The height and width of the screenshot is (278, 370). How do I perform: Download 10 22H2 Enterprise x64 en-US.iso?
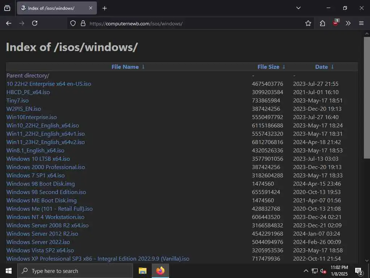(x=49, y=84)
